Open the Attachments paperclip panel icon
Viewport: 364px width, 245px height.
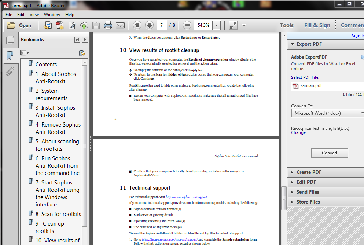[x=10, y=72]
